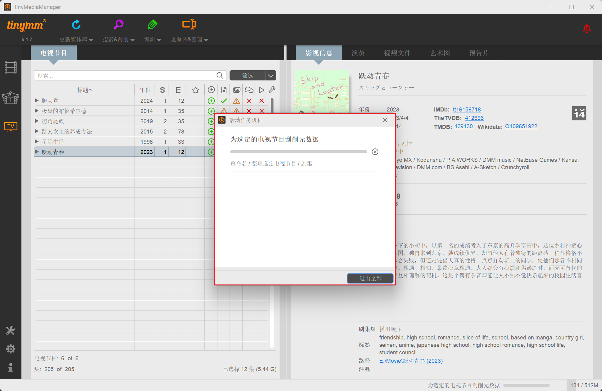The image size is (602, 391).
Task: Sort by the artwork images column
Action: coord(236,90)
